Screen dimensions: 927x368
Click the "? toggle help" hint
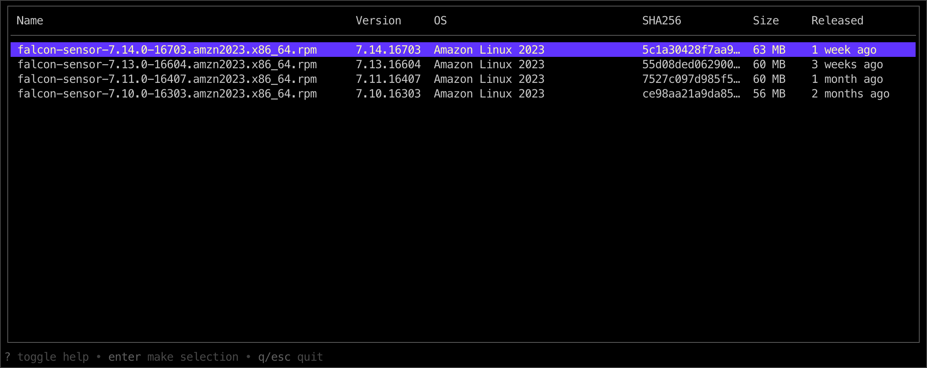[x=47, y=357]
